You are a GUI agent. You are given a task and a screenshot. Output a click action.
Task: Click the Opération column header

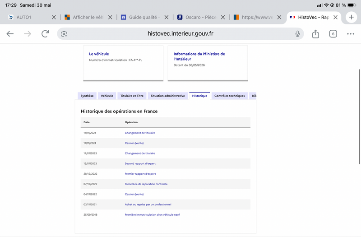tap(131, 122)
